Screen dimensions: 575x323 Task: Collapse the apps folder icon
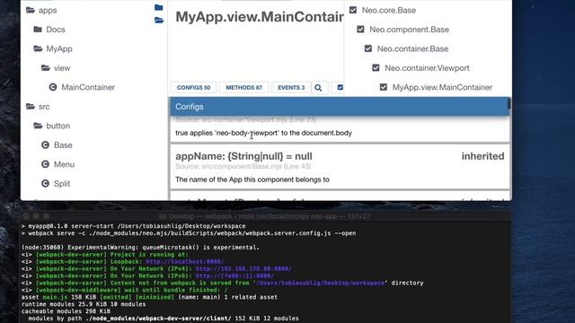31,10
